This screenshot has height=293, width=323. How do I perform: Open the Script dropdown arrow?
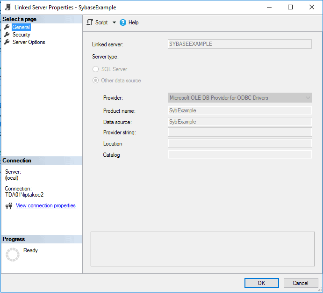(114, 22)
